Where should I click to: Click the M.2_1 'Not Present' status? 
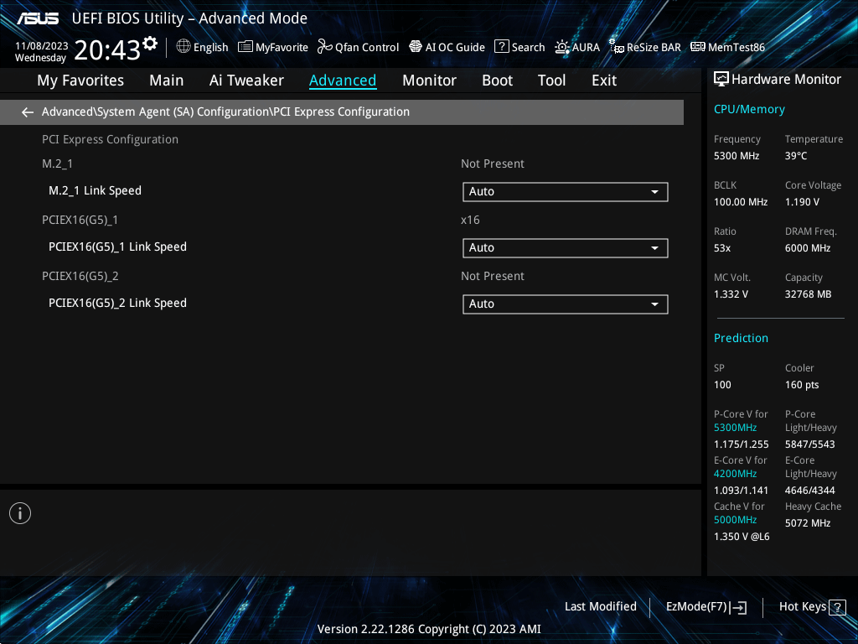(x=493, y=164)
